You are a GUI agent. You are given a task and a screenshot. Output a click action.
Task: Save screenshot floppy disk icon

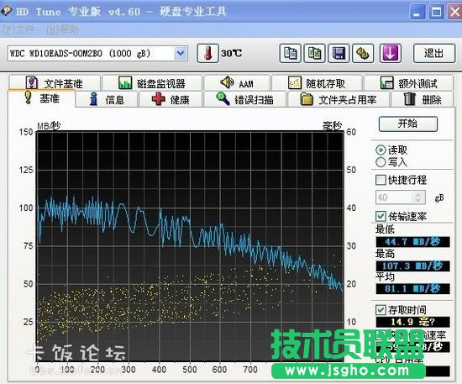tap(339, 53)
